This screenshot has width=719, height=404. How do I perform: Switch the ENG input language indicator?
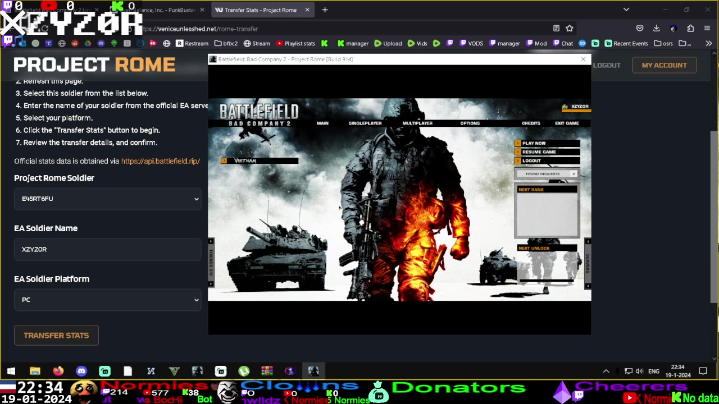[x=654, y=371]
